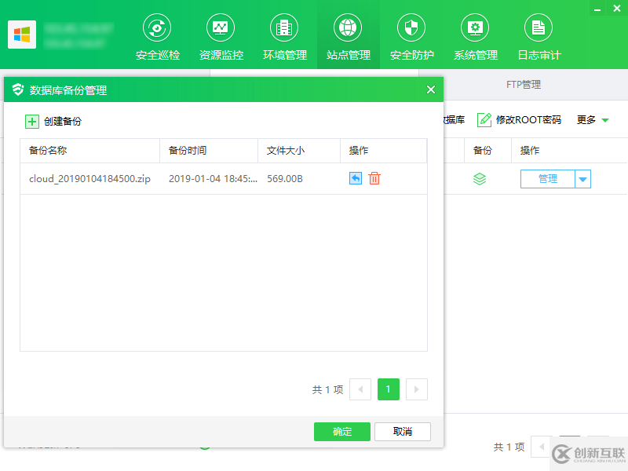Cancel with the 取消 button

tap(403, 431)
